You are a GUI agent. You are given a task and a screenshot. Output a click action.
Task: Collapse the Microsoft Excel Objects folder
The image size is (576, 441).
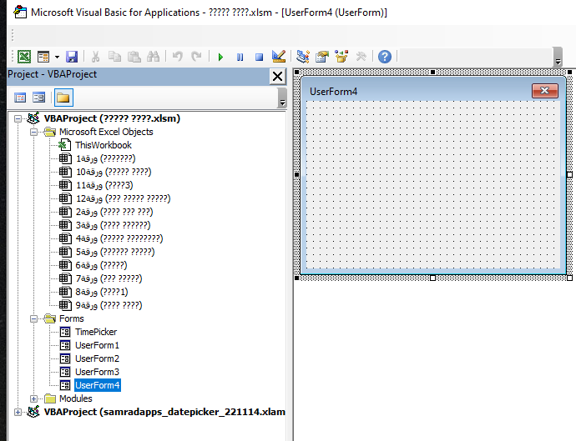tap(34, 132)
